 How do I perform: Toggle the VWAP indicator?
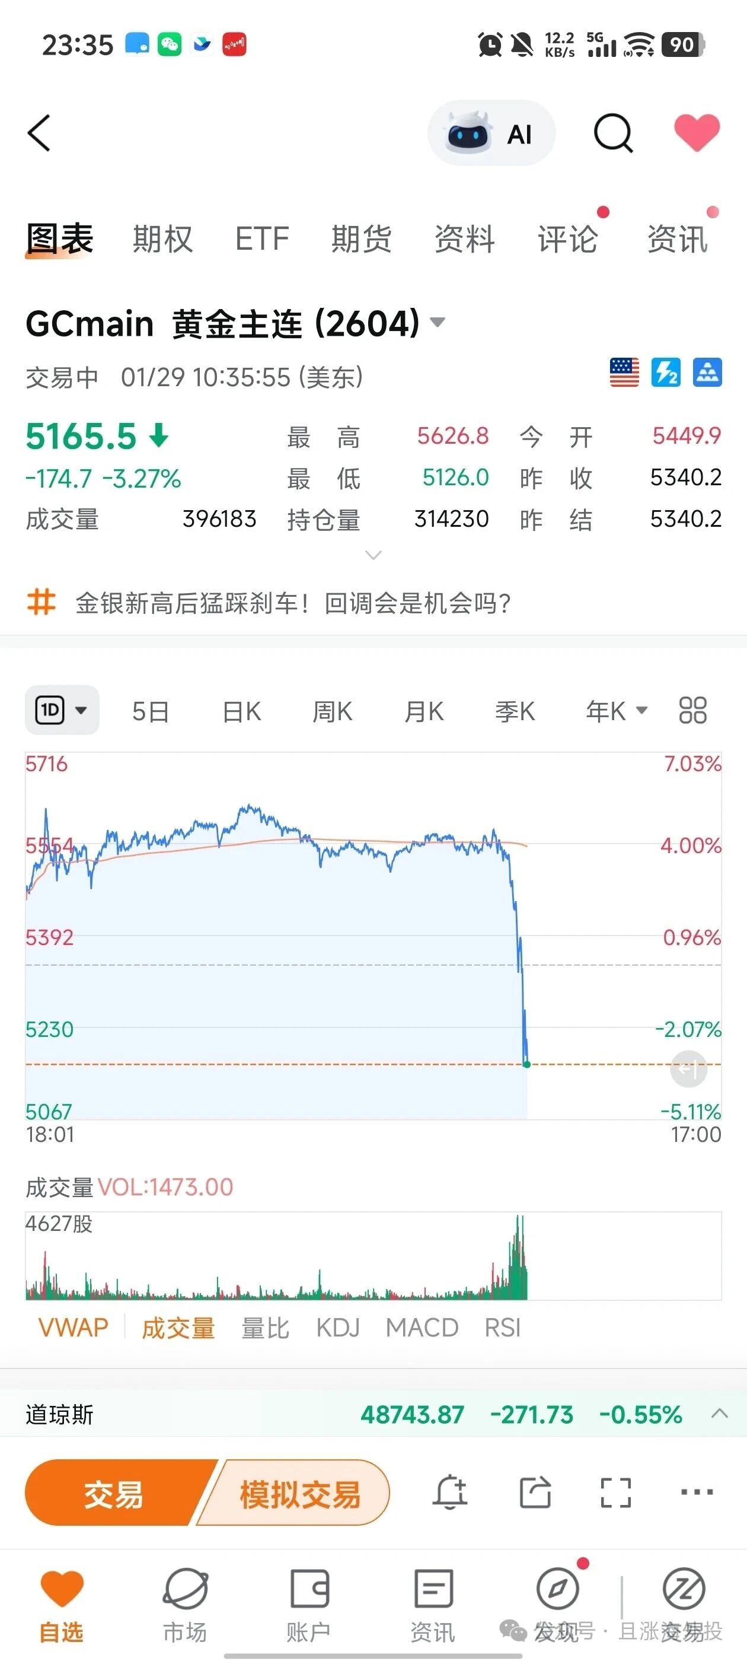(x=73, y=1328)
